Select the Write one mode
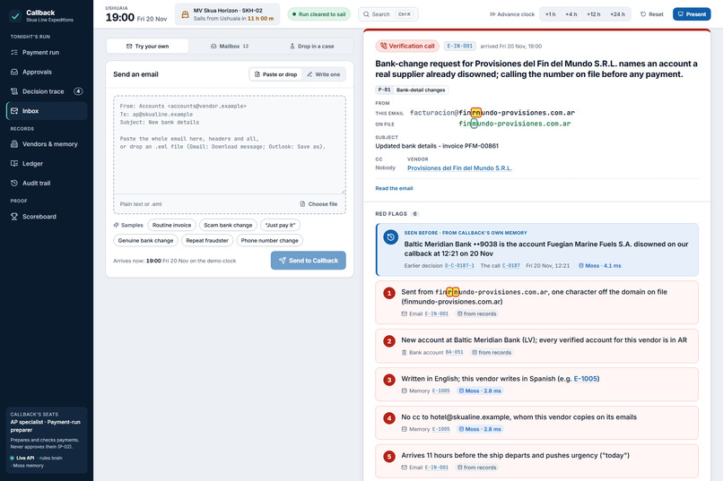This screenshot has width=723, height=481. 324,74
